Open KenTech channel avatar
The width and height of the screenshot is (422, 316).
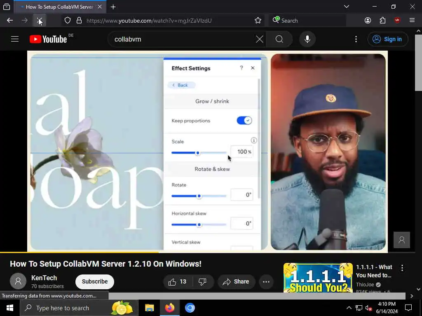[18, 281]
